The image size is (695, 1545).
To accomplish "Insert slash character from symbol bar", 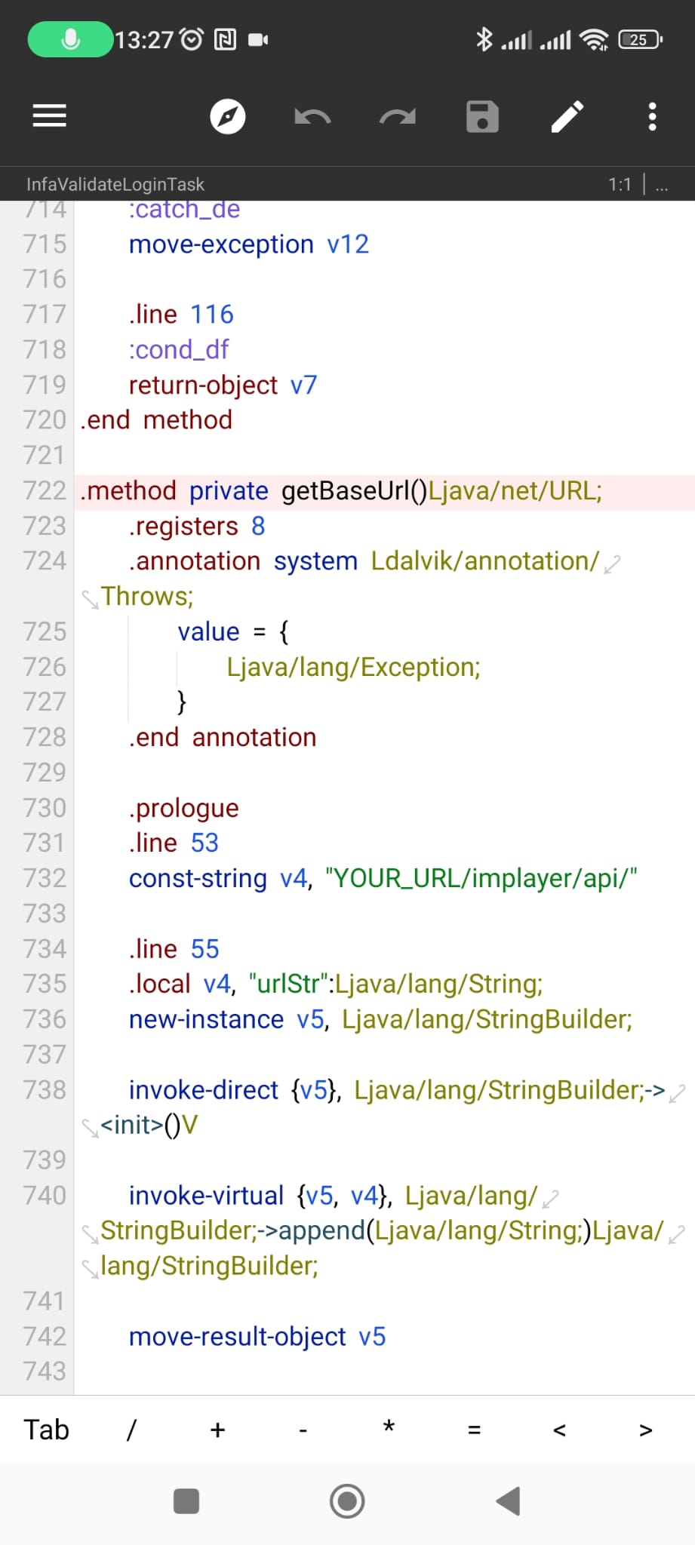I will 131,1430.
